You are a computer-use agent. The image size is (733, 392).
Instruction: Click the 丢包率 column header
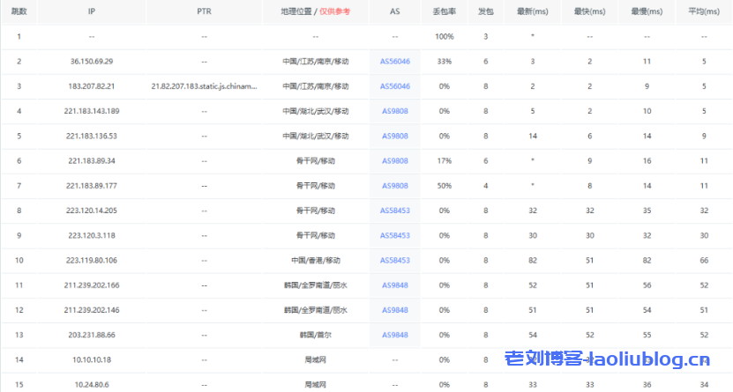(x=445, y=11)
